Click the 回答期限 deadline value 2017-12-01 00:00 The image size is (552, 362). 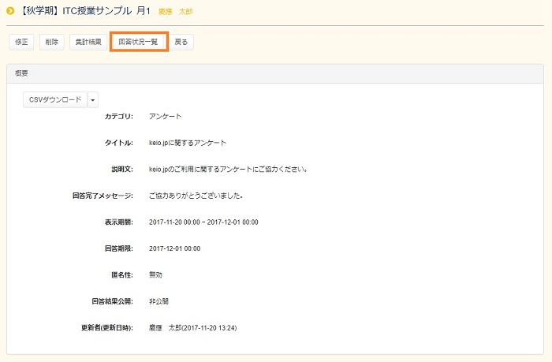coord(174,248)
